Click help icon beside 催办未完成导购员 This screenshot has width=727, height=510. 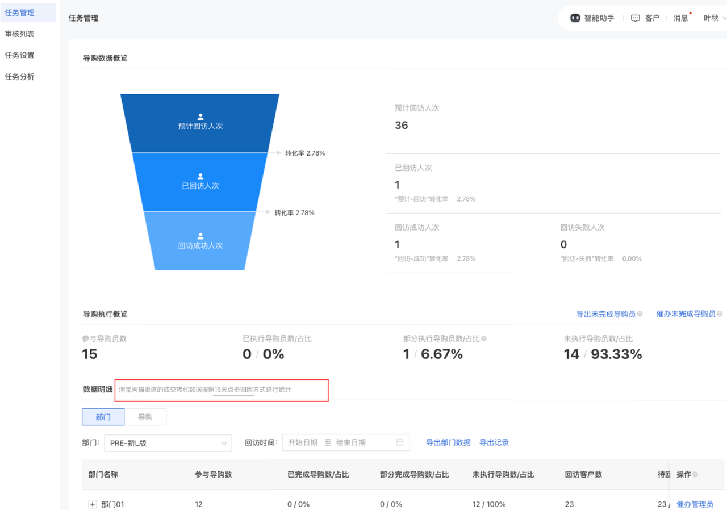pos(720,314)
